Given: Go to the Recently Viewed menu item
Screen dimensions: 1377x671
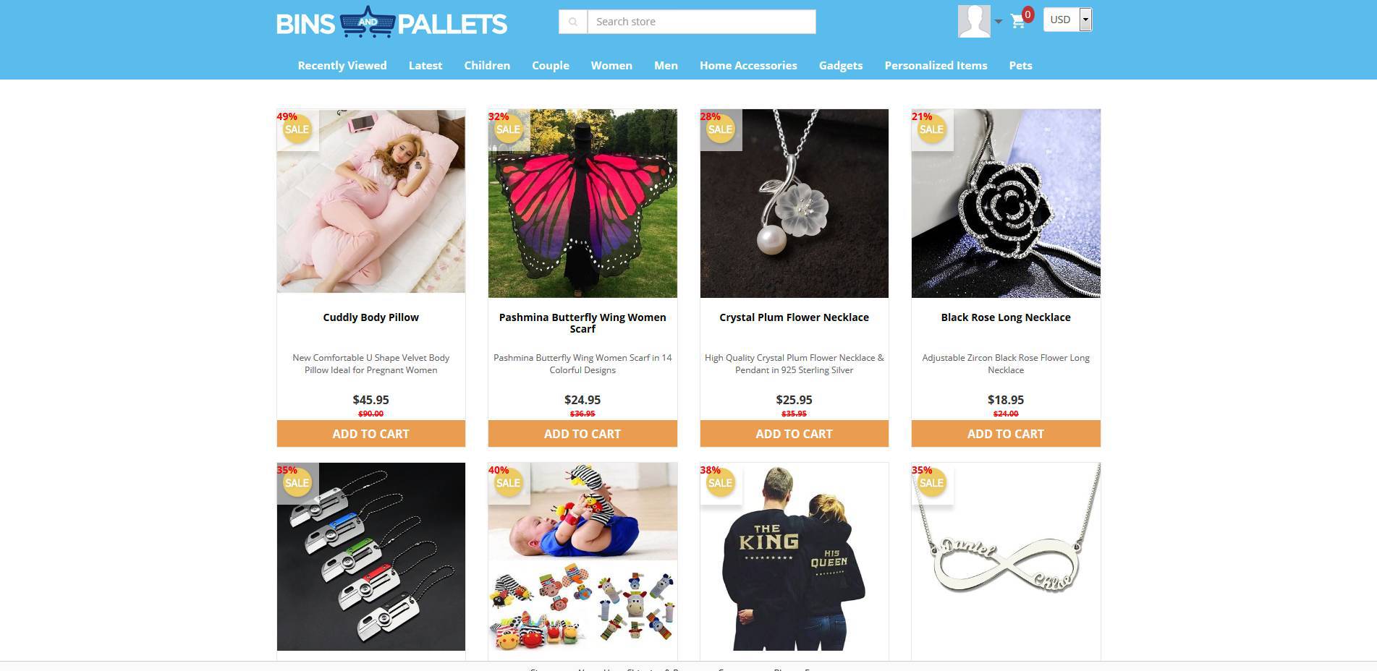Looking at the screenshot, I should click(342, 65).
